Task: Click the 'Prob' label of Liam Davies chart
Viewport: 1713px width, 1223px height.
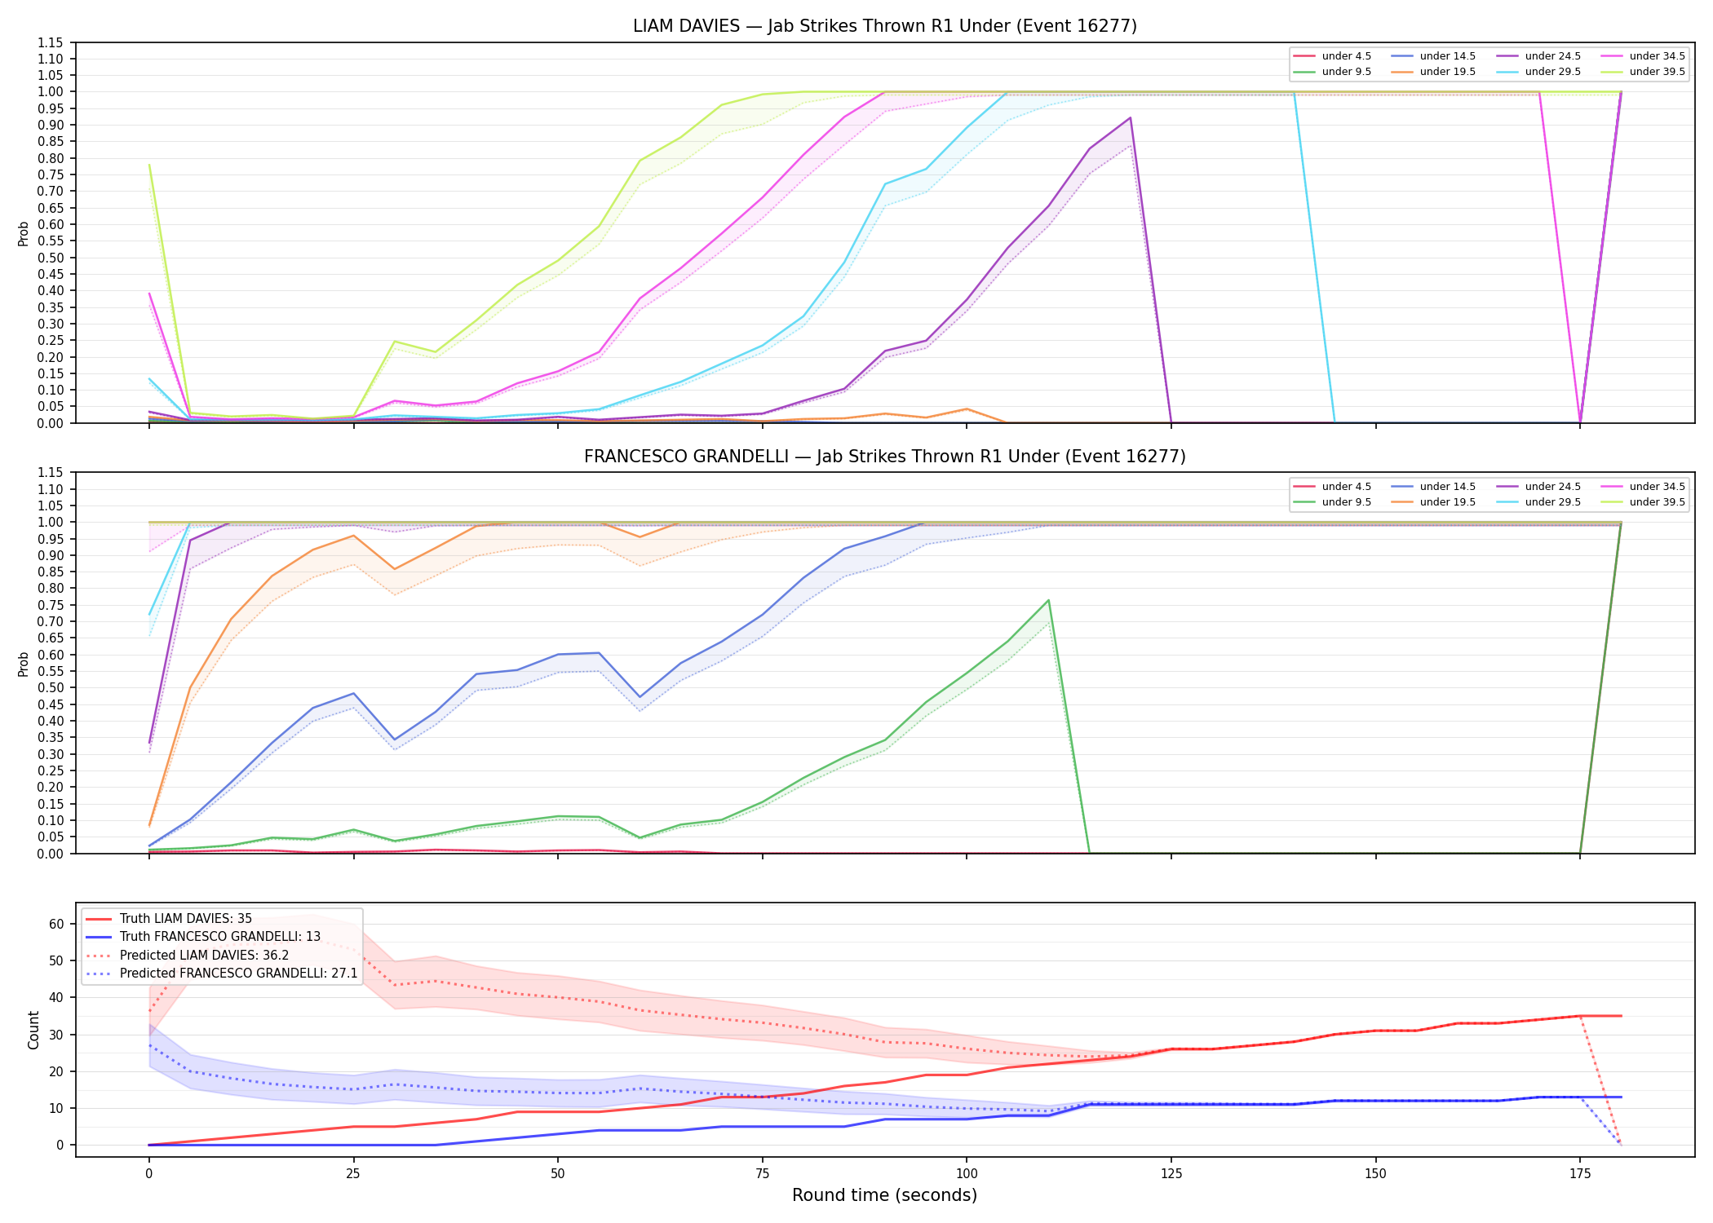Action: click(24, 233)
